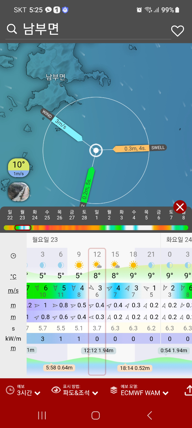
Task: Select the SWELL 0.3m, 4s. arrow label
Action: coord(140,148)
